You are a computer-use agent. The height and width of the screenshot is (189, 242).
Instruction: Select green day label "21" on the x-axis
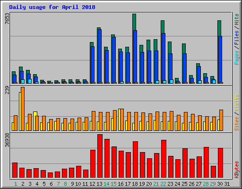156,184
